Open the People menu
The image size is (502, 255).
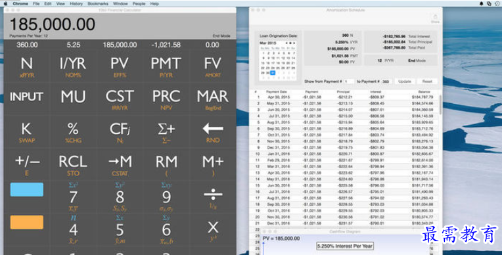point(139,3)
